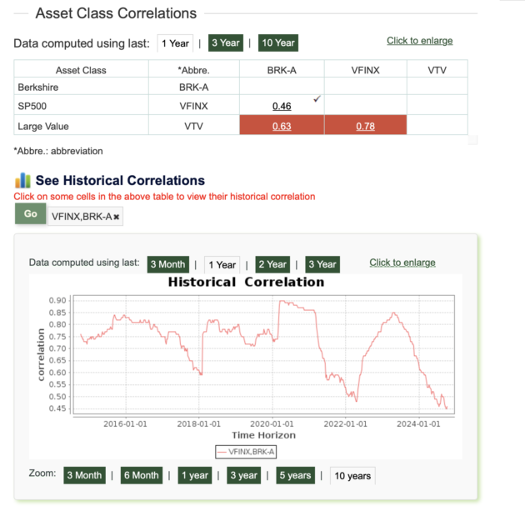The image size is (525, 516).
Task: Select 3 Month in chart data period
Action: pos(168,264)
